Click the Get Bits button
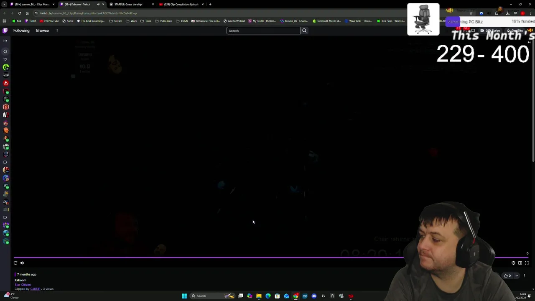 (515, 31)
